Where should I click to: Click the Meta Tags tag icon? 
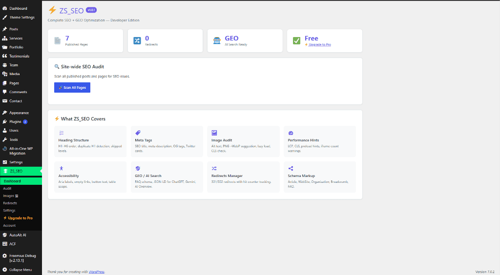tap(138, 133)
